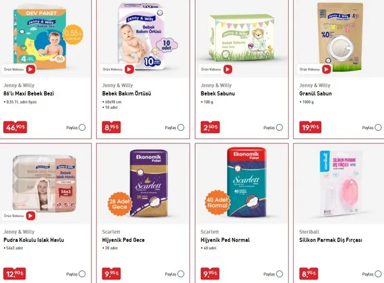Play product video for Pudra Kokulu Islak Havlu
384x283 pixels.
click(31, 216)
